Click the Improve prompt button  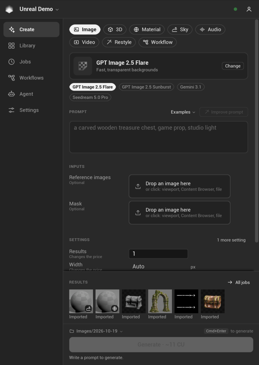(224, 112)
